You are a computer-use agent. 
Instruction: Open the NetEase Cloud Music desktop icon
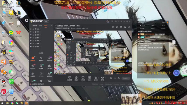4,92
